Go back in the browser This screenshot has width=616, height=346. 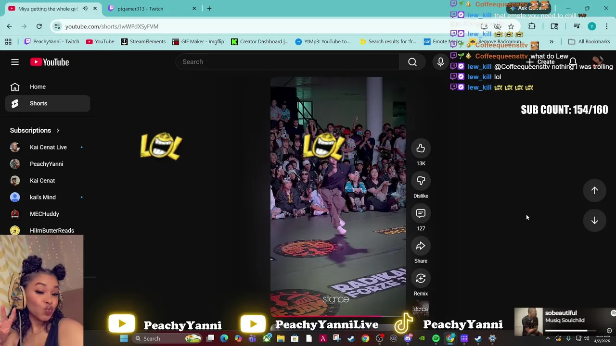pos(10,26)
